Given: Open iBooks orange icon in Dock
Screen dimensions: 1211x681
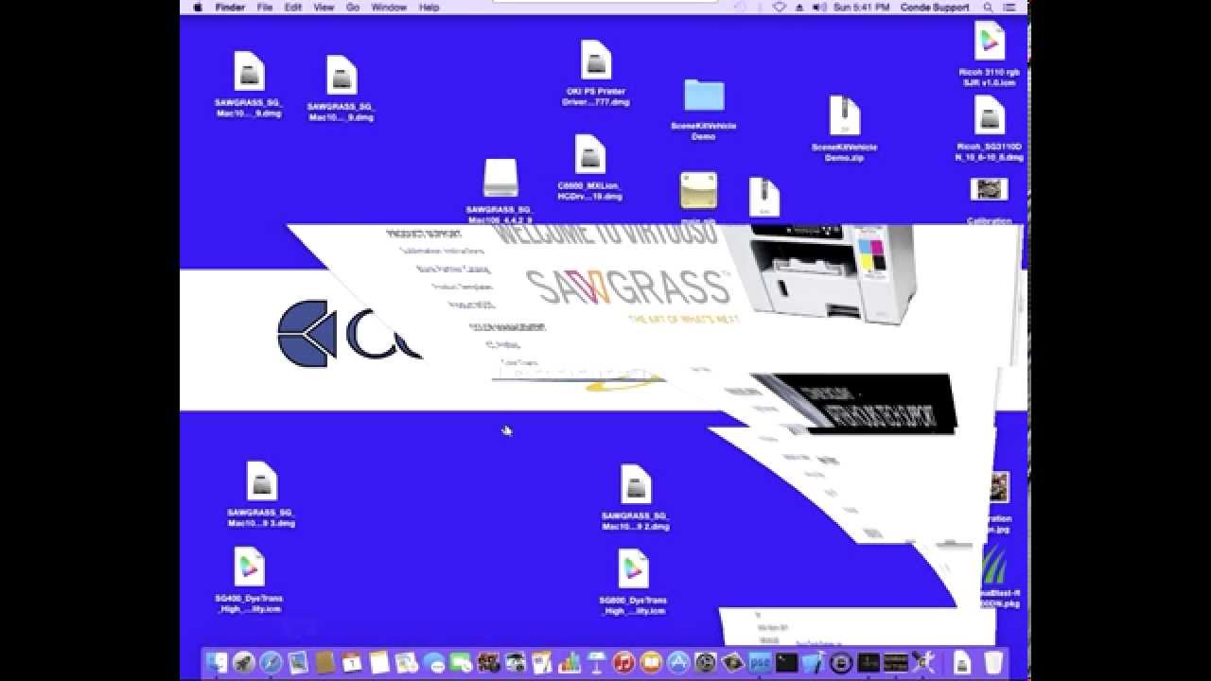Looking at the screenshot, I should [x=651, y=663].
